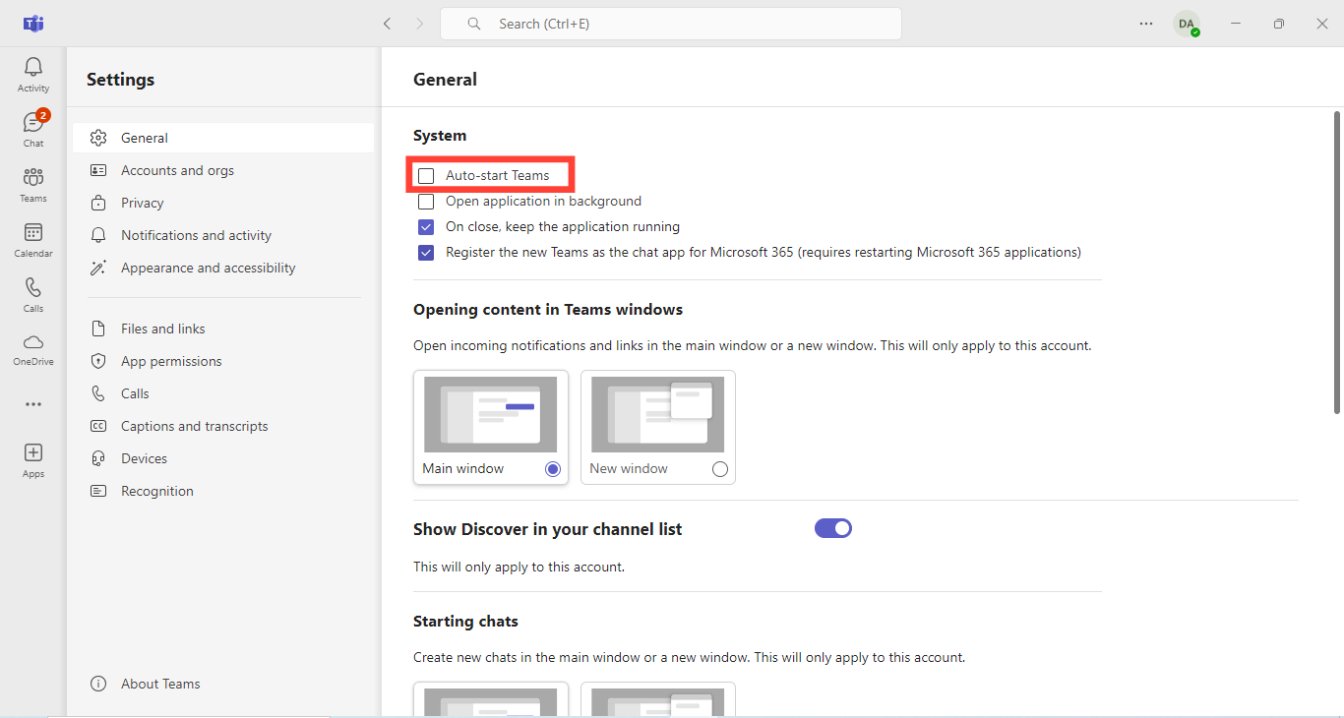1344x718 pixels.
Task: Click the lock icon beside Privacy
Action: pos(98,203)
